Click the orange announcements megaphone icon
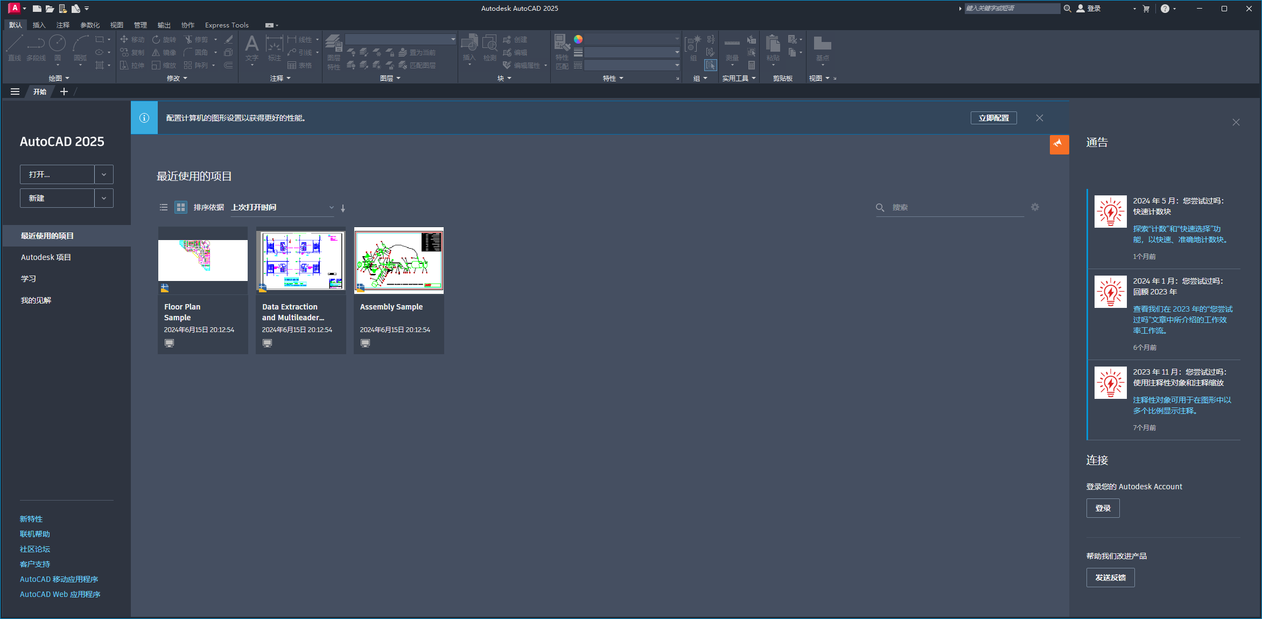Screen dimensions: 1262x619 coord(1058,144)
